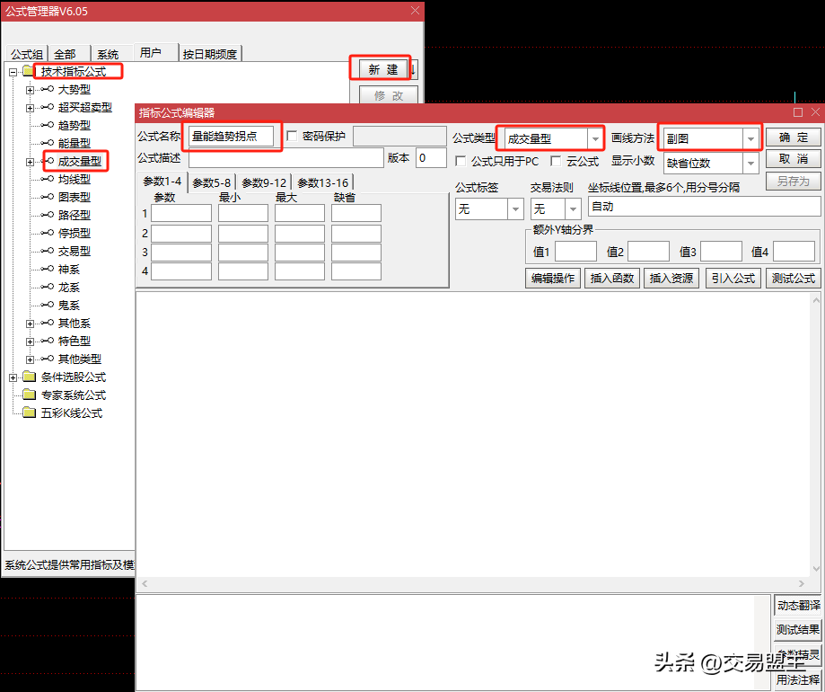Click the node icon beside 均线型
Viewport: 825px width, 692px height.
[x=48, y=179]
